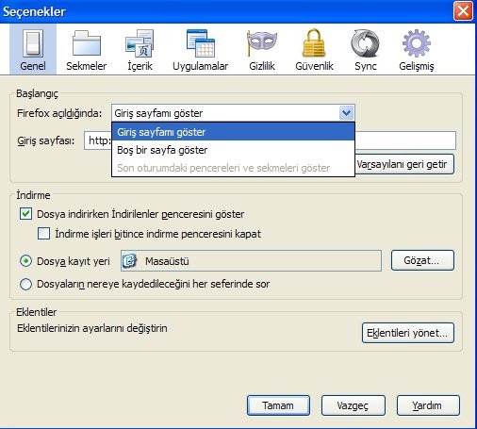Click the Masaüstü download folder field
Viewport: 477px width, 429px height.
(x=251, y=261)
